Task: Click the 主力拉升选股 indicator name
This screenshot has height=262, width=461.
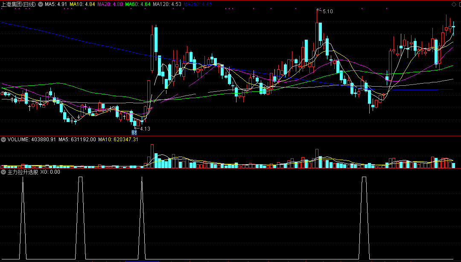Action: tap(23, 172)
